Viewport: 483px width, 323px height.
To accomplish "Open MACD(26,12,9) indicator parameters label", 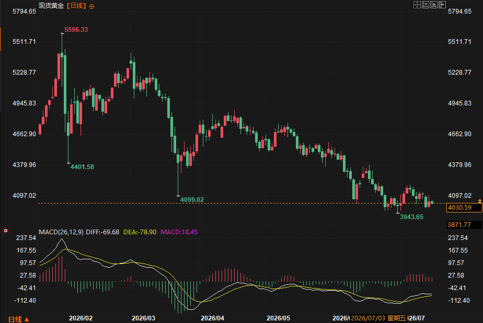I will tap(61, 232).
